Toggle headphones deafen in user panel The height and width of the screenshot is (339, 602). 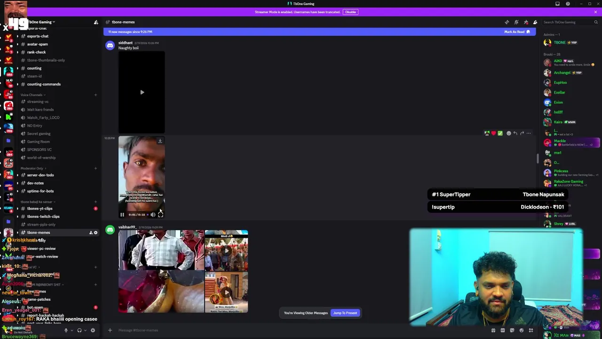coord(79,331)
